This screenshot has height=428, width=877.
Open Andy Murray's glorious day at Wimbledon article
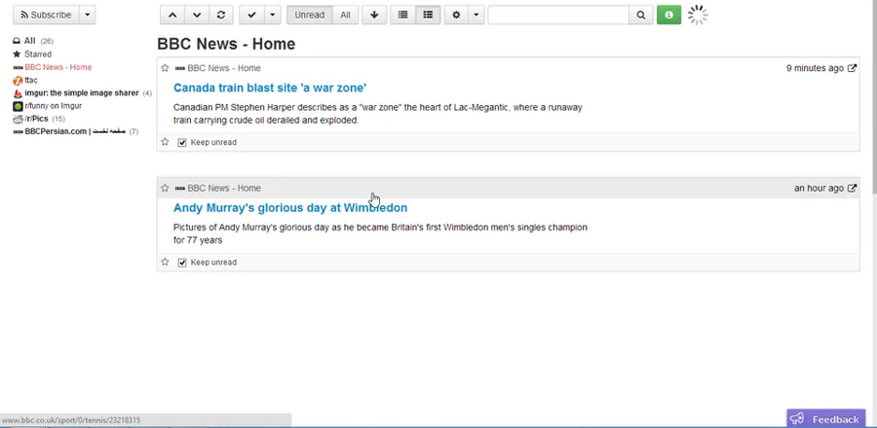(290, 207)
